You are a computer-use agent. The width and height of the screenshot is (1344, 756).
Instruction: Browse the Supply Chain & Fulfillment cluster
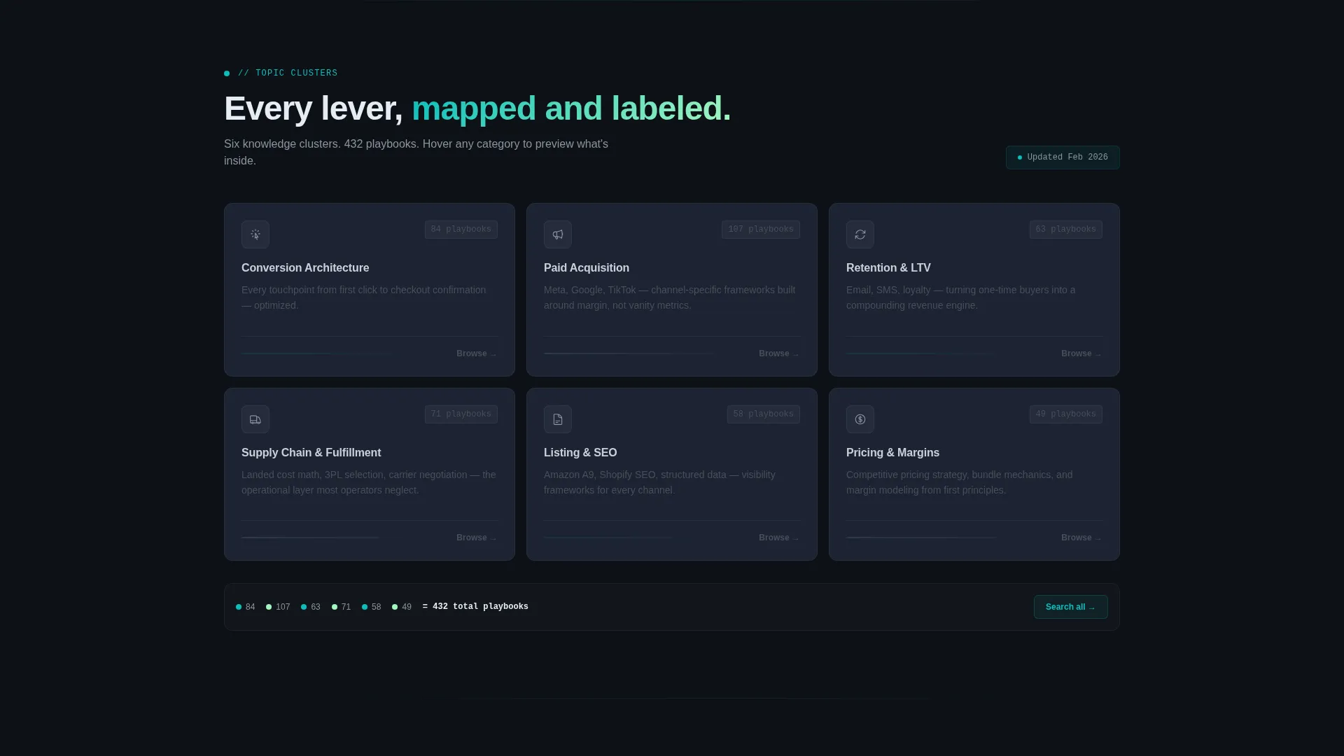click(x=477, y=538)
